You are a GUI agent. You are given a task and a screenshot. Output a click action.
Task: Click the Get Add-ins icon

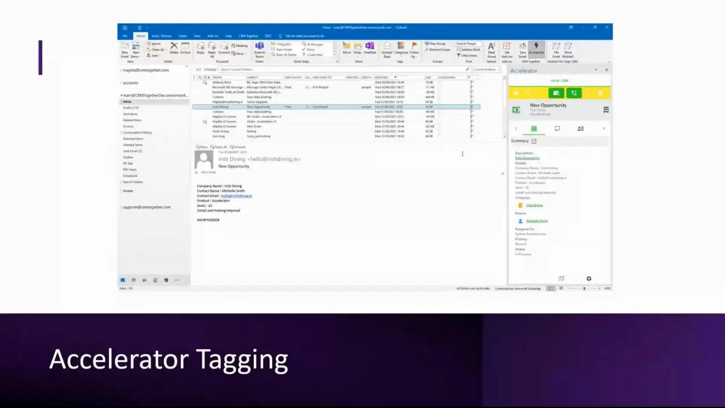tap(507, 49)
